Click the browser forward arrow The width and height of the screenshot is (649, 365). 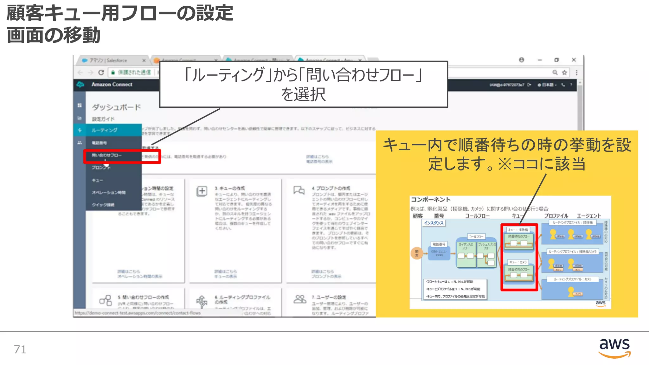91,72
